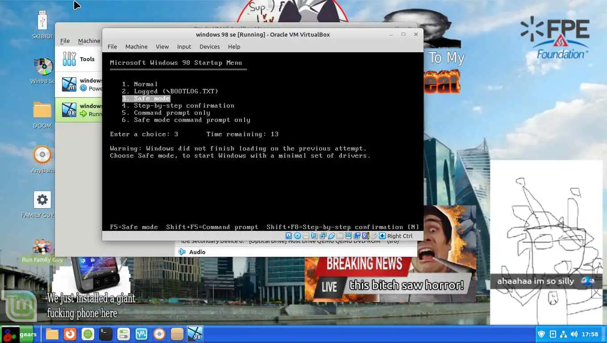The height and width of the screenshot is (343, 607).
Task: Open Machine menu in VirtualBox Manager window
Action: pos(89,41)
